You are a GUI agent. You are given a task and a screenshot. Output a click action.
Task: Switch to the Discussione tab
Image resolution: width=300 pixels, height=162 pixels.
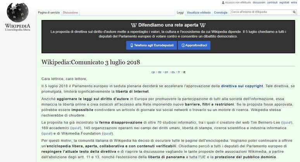tap(70, 12)
